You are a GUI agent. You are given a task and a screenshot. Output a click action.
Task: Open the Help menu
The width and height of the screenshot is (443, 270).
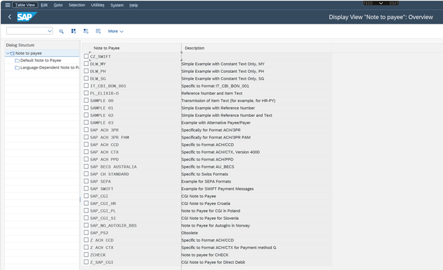point(134,5)
